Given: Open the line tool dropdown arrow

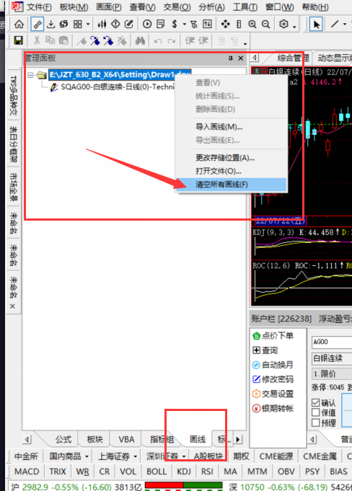Looking at the screenshot, I should [x=345, y=24].
